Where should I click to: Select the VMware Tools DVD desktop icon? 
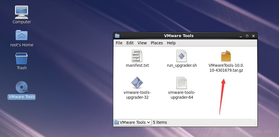[22, 87]
